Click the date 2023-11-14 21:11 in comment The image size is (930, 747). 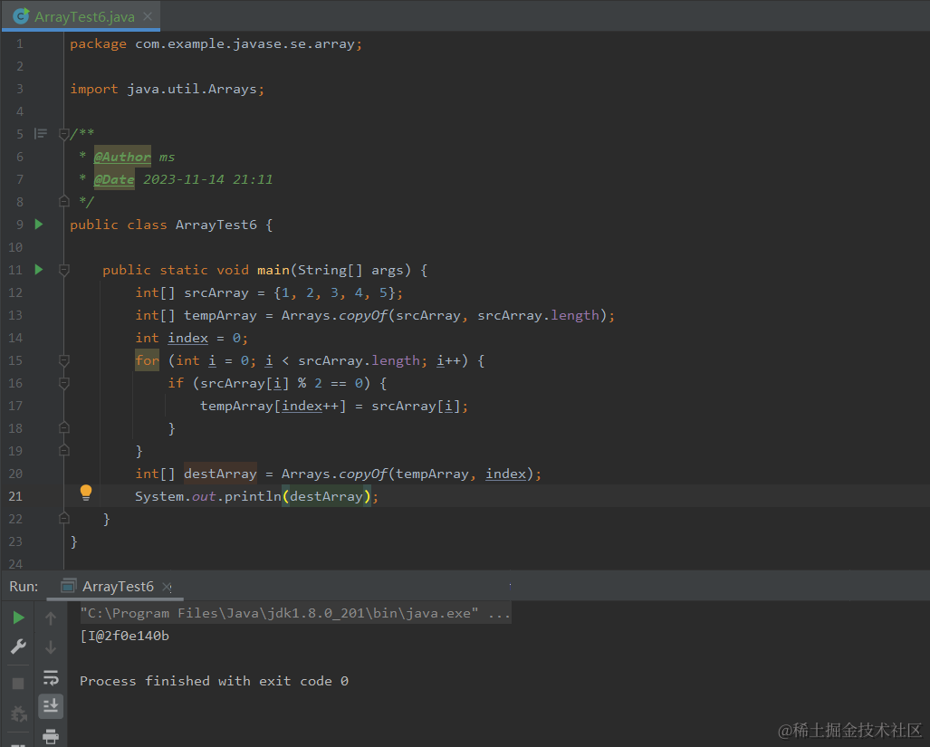click(x=207, y=179)
